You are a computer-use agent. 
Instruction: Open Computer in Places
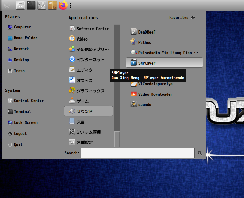pyautogui.click(x=19, y=27)
